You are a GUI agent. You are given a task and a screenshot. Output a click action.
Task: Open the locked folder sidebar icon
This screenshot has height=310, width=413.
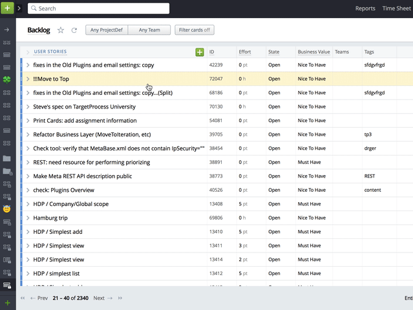[x=7, y=171]
